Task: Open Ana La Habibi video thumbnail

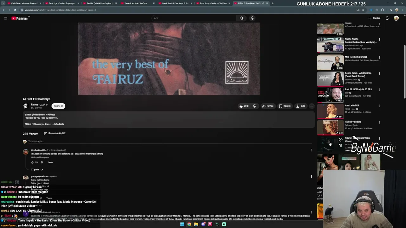Action: [x=330, y=111]
